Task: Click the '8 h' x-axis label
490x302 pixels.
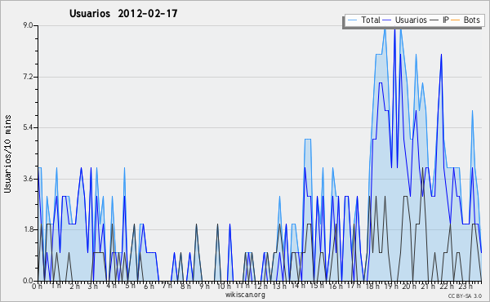Action: pos(185,286)
